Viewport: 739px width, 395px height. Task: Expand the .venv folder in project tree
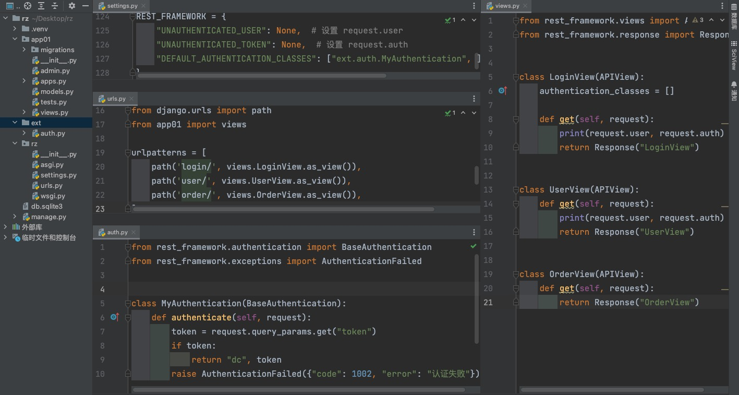15,29
